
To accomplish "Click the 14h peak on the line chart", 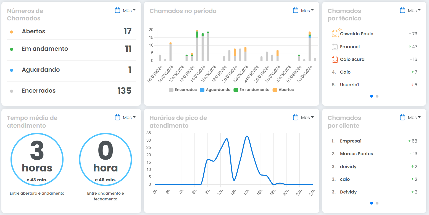I will click(247, 136).
